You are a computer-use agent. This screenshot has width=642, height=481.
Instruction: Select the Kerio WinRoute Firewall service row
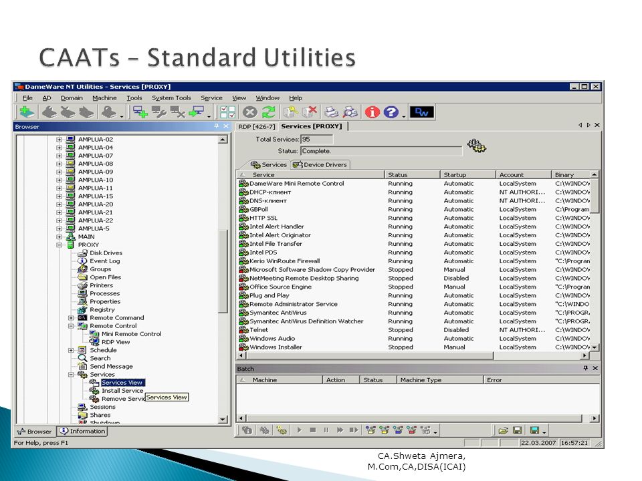[413, 261]
